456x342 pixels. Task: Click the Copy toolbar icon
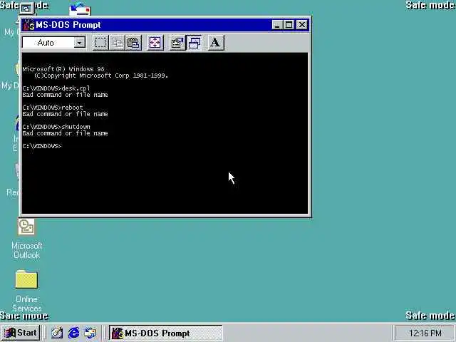click(117, 43)
